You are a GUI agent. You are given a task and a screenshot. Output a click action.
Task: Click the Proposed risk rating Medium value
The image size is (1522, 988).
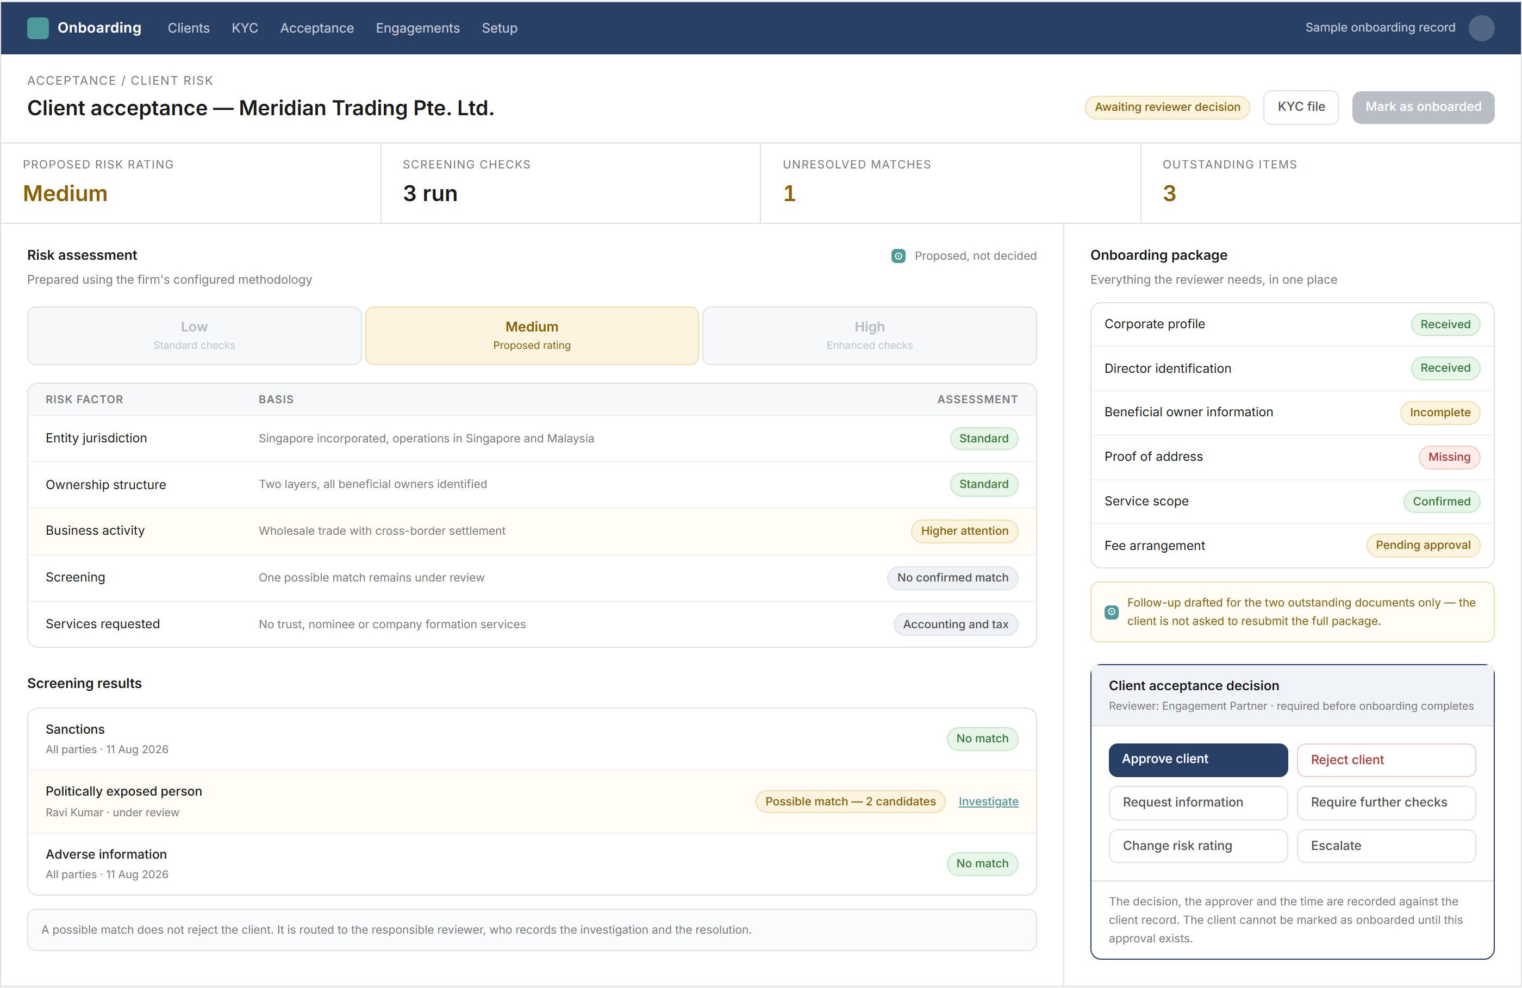(x=65, y=194)
